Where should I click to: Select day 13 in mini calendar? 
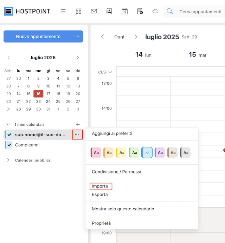tap(78, 86)
